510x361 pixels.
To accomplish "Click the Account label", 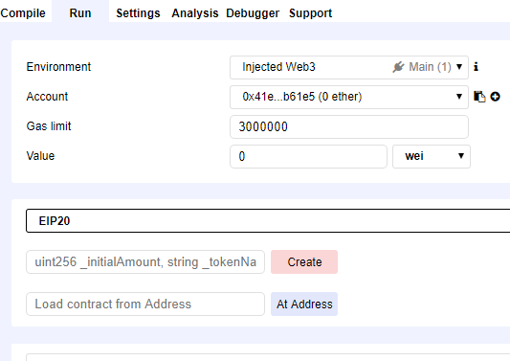I will 47,97.
